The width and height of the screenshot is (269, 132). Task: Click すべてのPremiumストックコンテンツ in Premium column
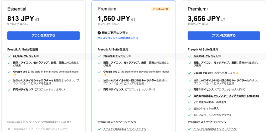(125, 129)
